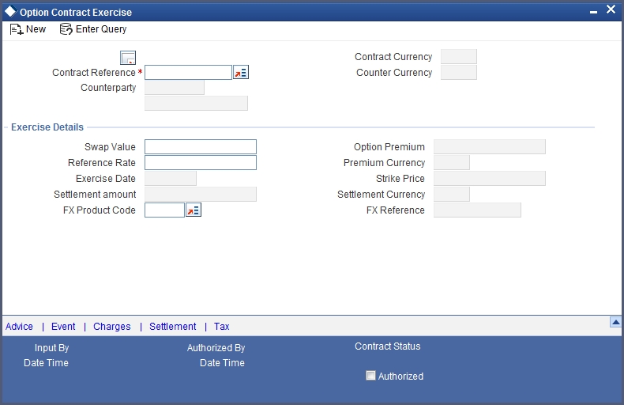Click the Enter Query icon
The height and width of the screenshot is (405, 624).
pyautogui.click(x=66, y=29)
